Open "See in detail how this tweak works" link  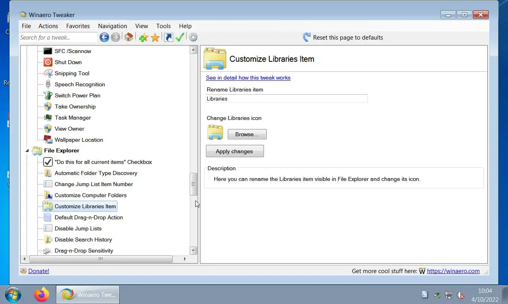point(248,78)
